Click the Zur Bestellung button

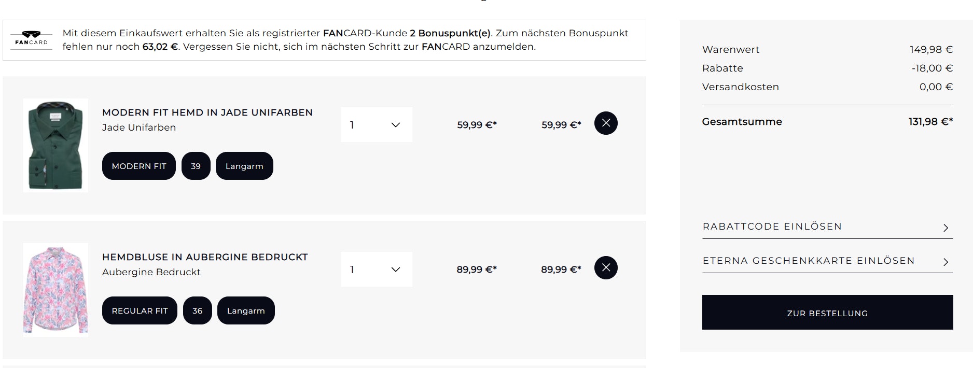pos(827,313)
